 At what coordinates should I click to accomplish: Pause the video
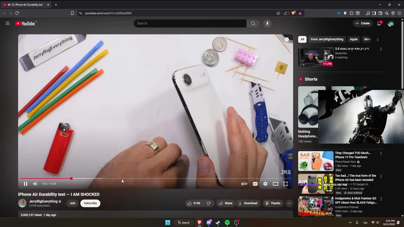26,184
